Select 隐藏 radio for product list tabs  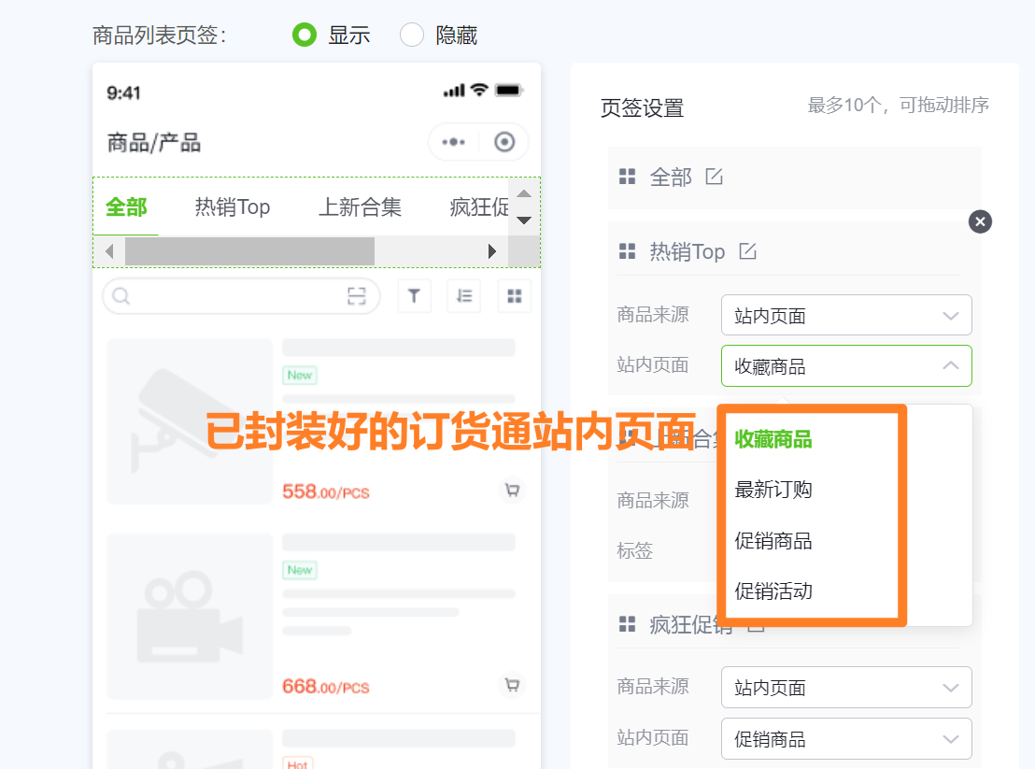[x=412, y=36]
